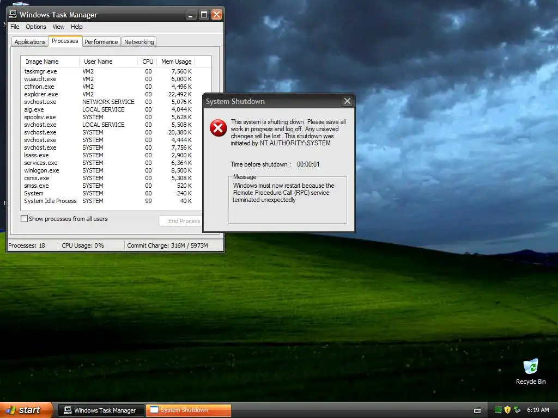Select svchost.exe using 20,380 K
The height and width of the screenshot is (418, 558).
pyautogui.click(x=108, y=132)
